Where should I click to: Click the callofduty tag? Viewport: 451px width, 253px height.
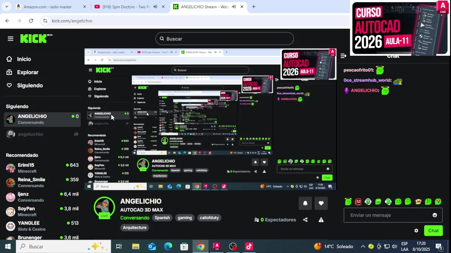tap(209, 218)
